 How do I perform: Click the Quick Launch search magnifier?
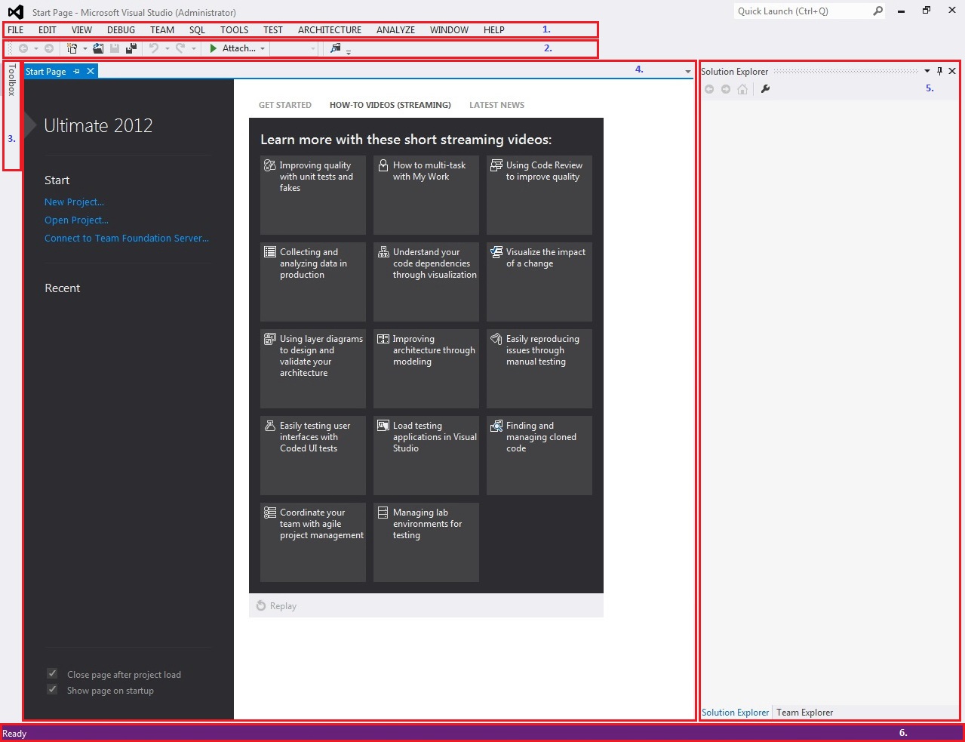877,11
